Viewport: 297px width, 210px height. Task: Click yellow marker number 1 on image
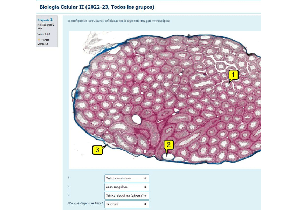(x=234, y=74)
